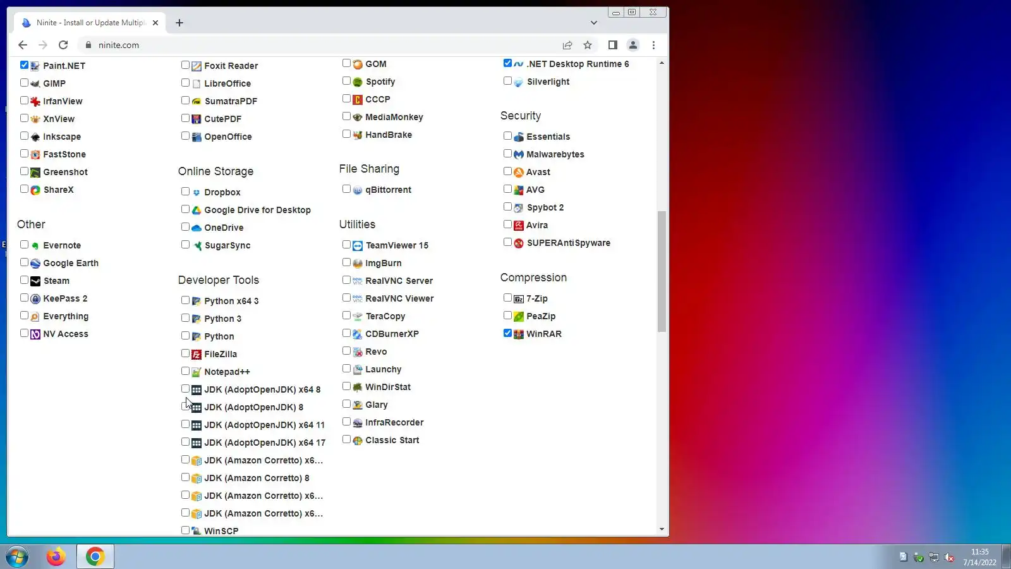This screenshot has width=1011, height=569.
Task: Click the vertical scrollbar thumb
Action: [662, 271]
